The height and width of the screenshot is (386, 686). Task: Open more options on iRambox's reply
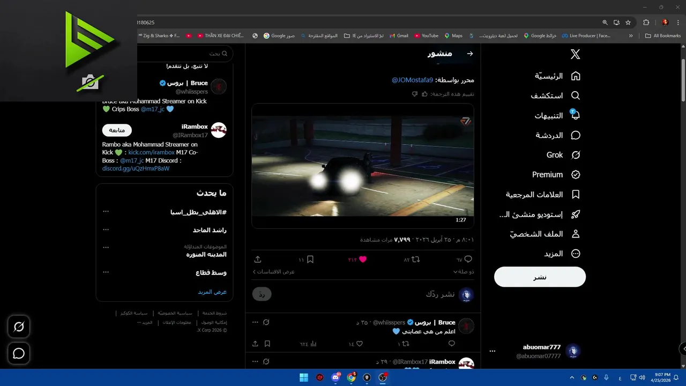pos(255,362)
